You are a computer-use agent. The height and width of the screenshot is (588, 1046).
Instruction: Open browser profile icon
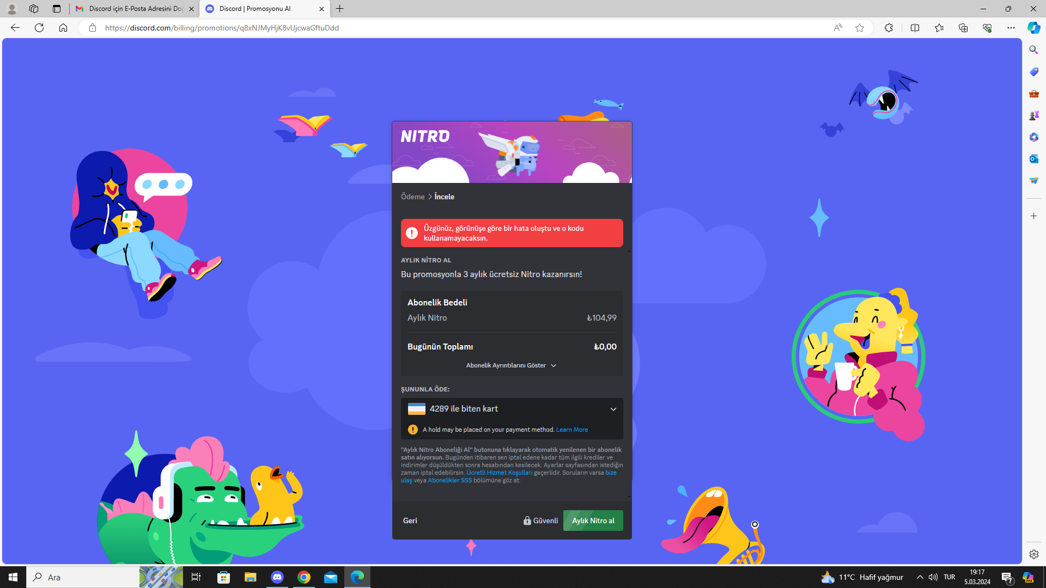click(x=11, y=9)
